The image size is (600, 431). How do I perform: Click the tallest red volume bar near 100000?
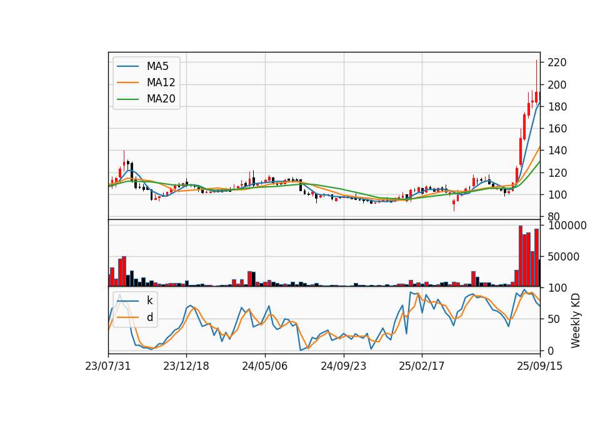pos(521,256)
